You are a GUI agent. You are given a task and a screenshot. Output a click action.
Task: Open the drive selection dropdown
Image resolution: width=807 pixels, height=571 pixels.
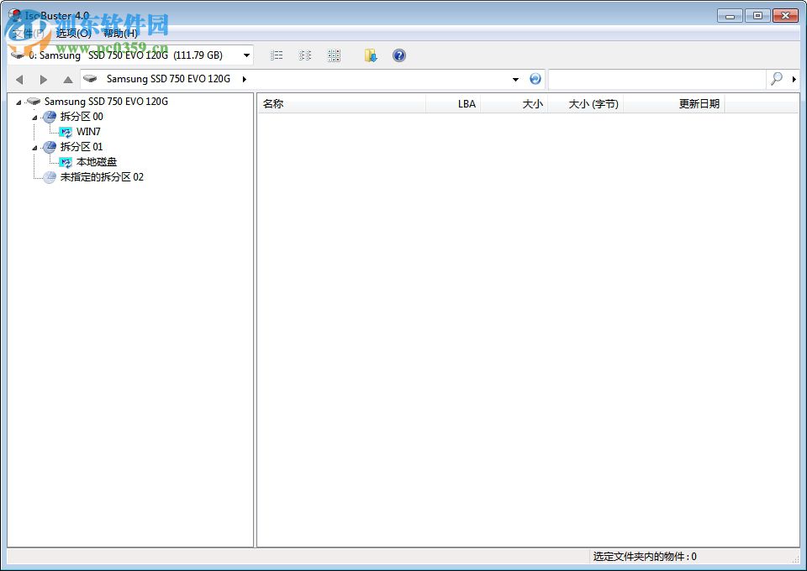(246, 55)
